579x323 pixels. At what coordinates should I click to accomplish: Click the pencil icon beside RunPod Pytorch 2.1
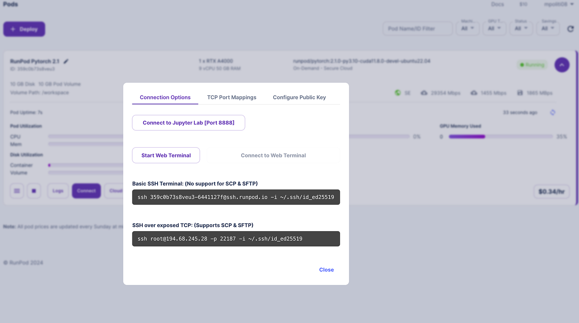click(x=66, y=61)
